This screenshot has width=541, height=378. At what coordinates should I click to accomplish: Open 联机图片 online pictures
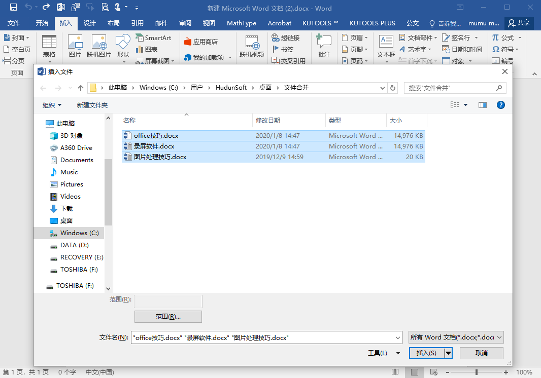coord(98,47)
